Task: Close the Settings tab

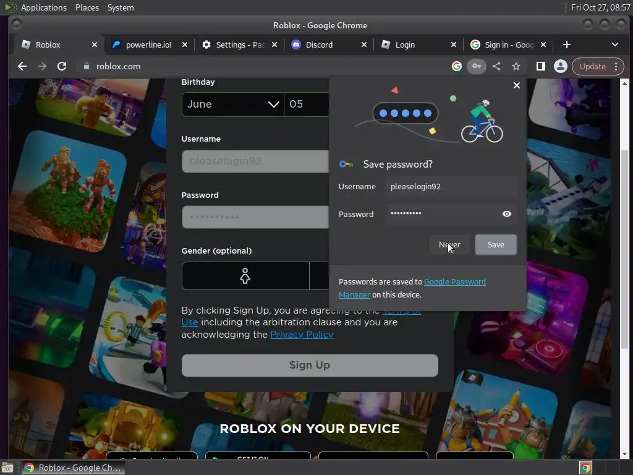Action: 274,45
